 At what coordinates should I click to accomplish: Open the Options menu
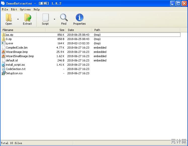click(25, 9)
